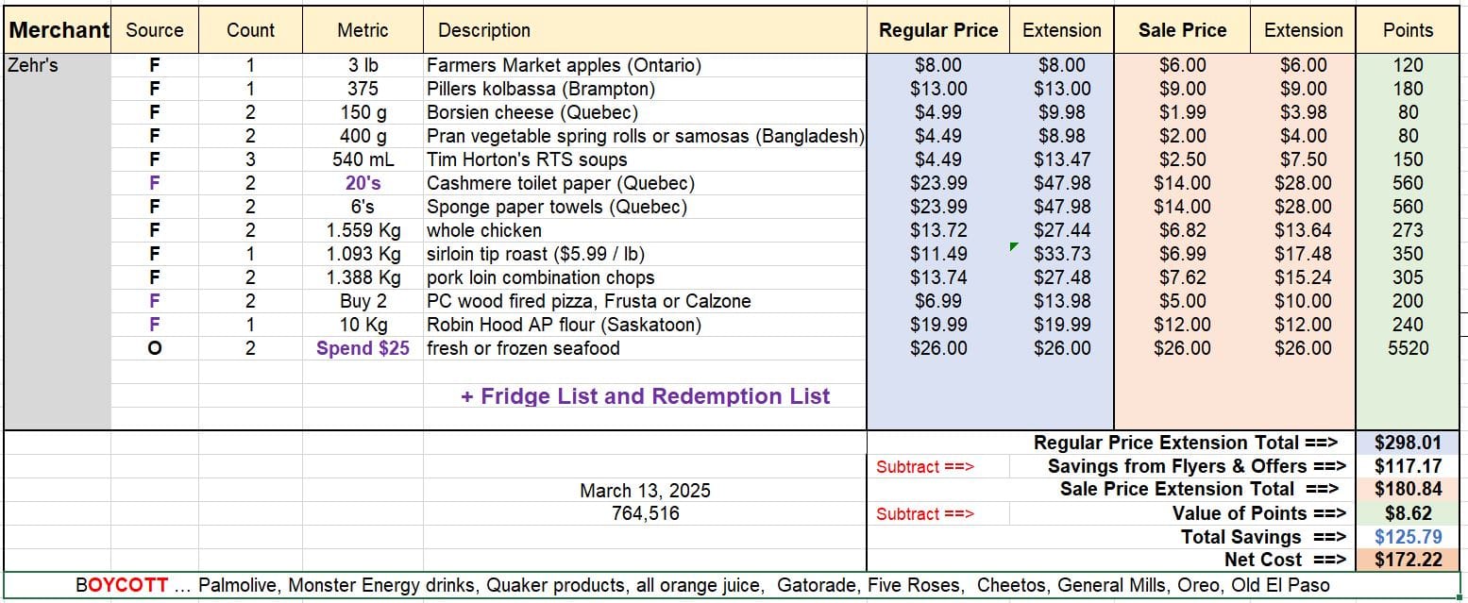Image resolution: width=1468 pixels, height=603 pixels.
Task: Select the Points column header
Action: tap(1408, 30)
